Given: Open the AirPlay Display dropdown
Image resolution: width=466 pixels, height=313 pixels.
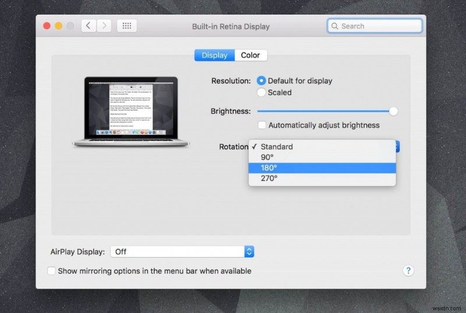Looking at the screenshot, I should [182, 252].
